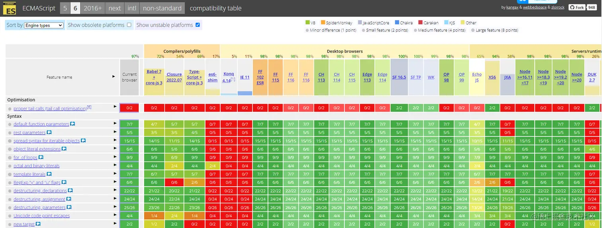Open blue reference icon beside template literals
The width and height of the screenshot is (602, 228).
pos(49,174)
